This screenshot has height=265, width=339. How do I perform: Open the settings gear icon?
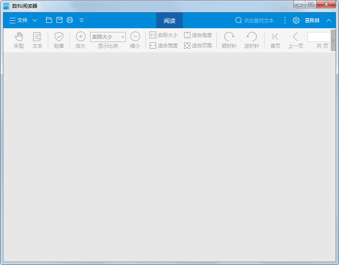pyautogui.click(x=296, y=20)
